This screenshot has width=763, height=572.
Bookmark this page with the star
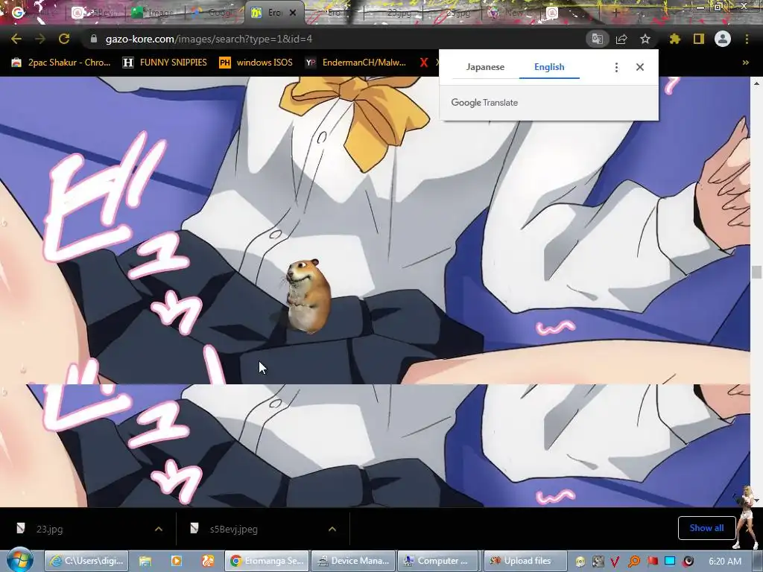pyautogui.click(x=645, y=39)
